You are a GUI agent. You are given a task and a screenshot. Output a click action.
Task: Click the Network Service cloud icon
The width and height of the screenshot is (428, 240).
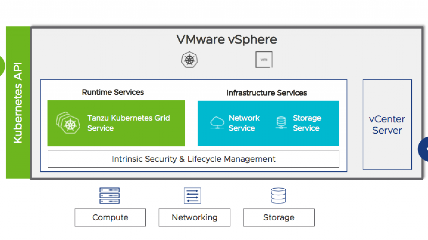tap(217, 123)
